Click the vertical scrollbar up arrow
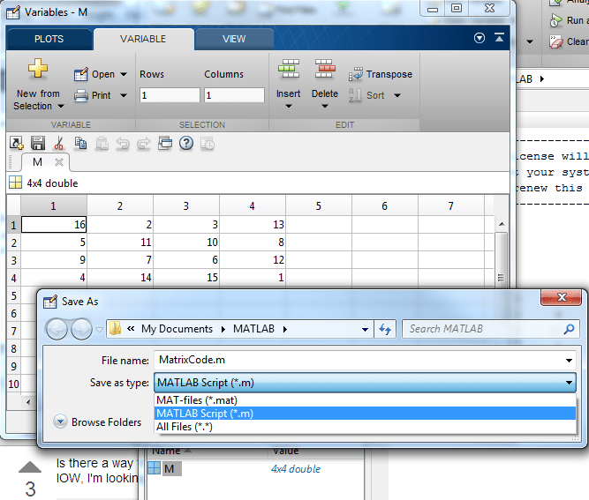Screen dimensions: 589x500 click(502, 224)
